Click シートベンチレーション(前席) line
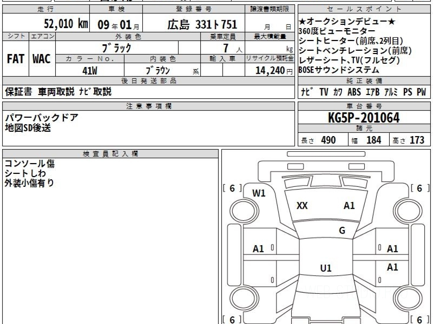 pos(355,51)
